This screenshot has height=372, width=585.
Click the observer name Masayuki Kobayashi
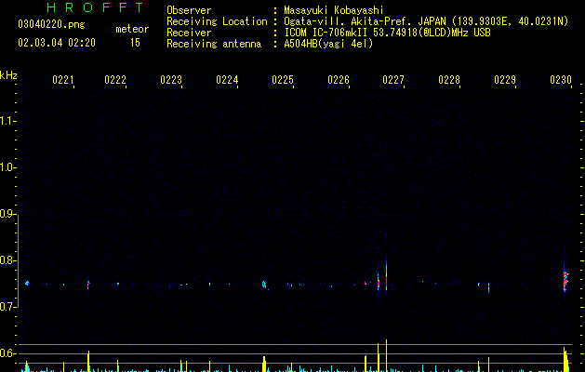334,10
